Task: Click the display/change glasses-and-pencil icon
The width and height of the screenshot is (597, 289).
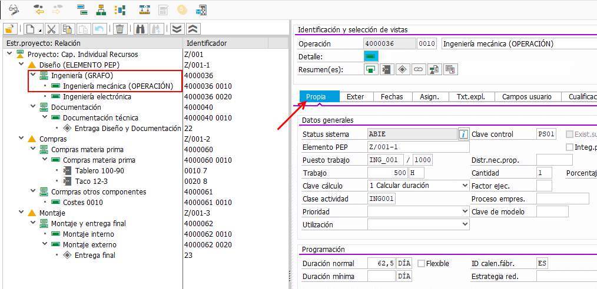Action: (14, 9)
